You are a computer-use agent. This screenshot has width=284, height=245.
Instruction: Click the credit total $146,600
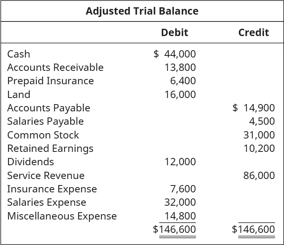(x=254, y=230)
